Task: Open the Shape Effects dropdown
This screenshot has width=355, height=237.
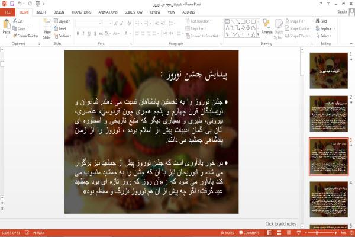Action: point(298,36)
